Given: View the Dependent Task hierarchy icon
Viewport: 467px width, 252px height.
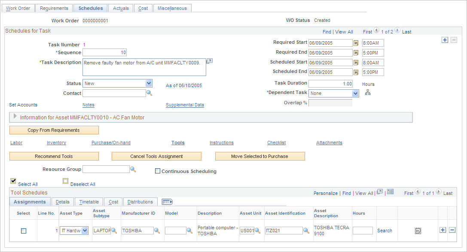Looking at the screenshot, I should 368,92.
